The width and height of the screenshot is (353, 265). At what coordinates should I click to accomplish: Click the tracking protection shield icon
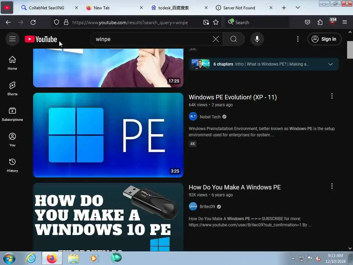57,22
